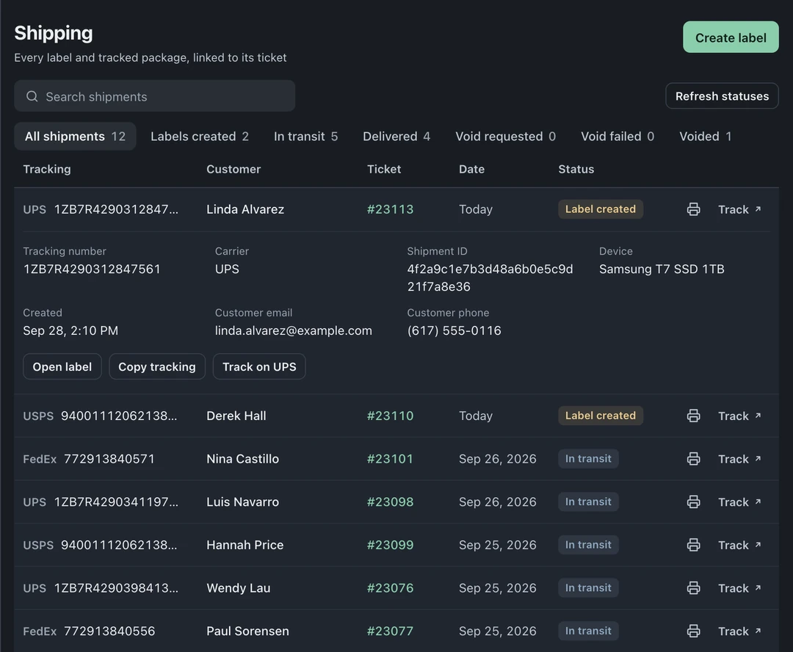Click Label created badge for Derek Hall
The image size is (793, 652).
coord(601,416)
